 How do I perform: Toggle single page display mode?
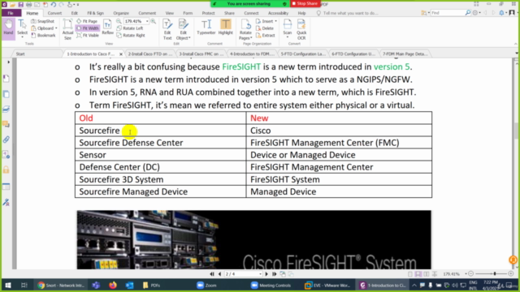coord(410,274)
